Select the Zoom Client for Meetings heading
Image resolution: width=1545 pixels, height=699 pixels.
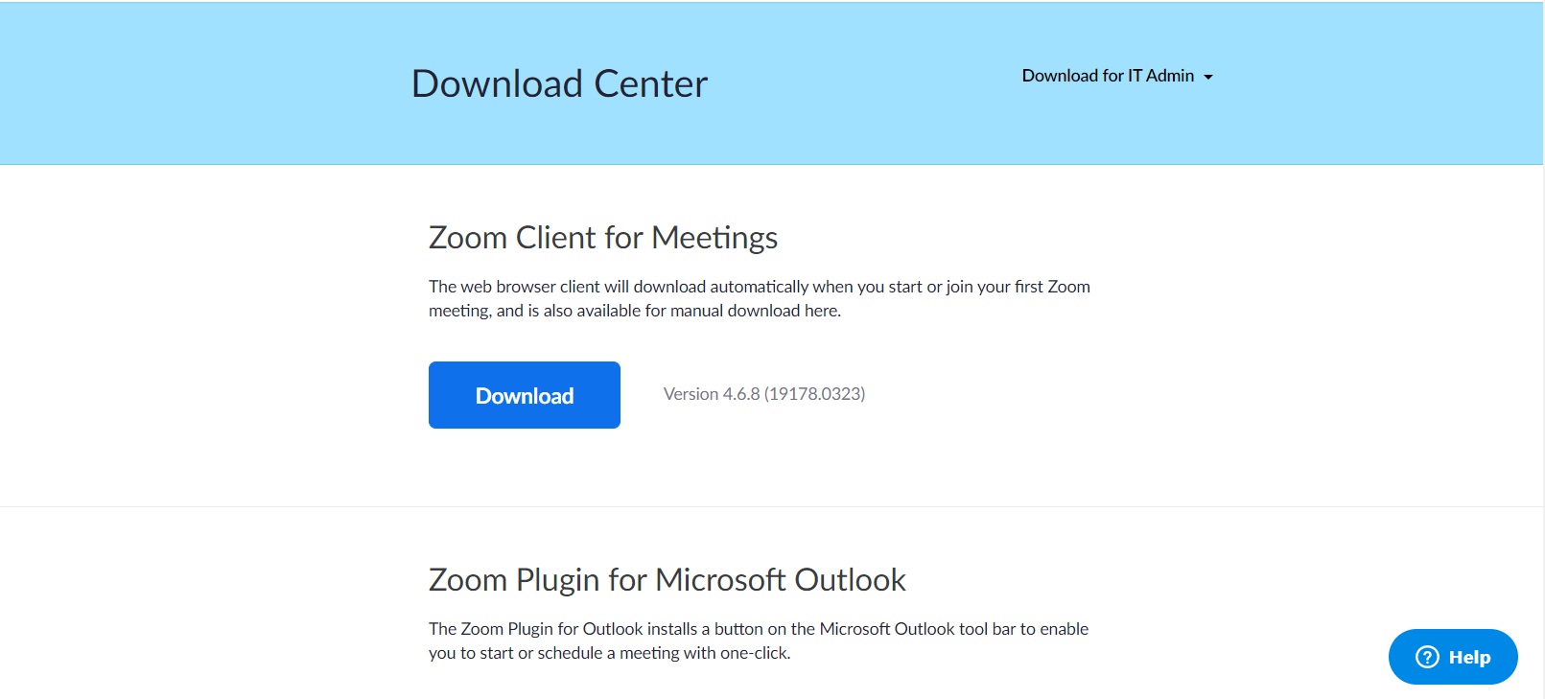(603, 237)
